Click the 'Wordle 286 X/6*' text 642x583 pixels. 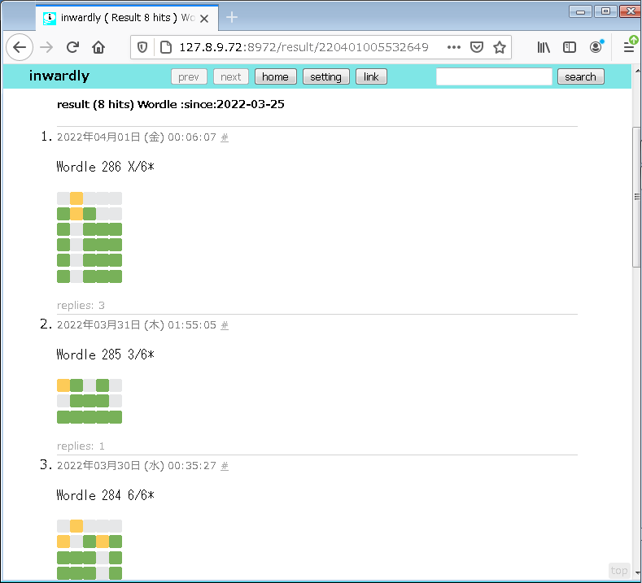click(x=105, y=167)
